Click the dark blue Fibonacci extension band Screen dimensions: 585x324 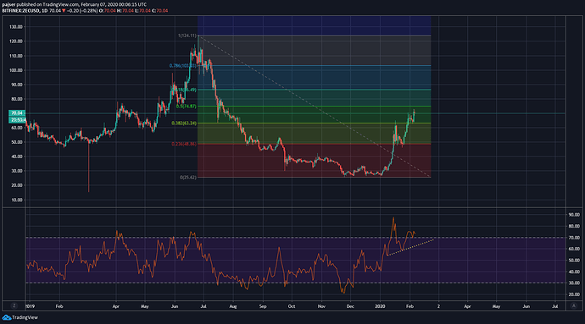315,25
